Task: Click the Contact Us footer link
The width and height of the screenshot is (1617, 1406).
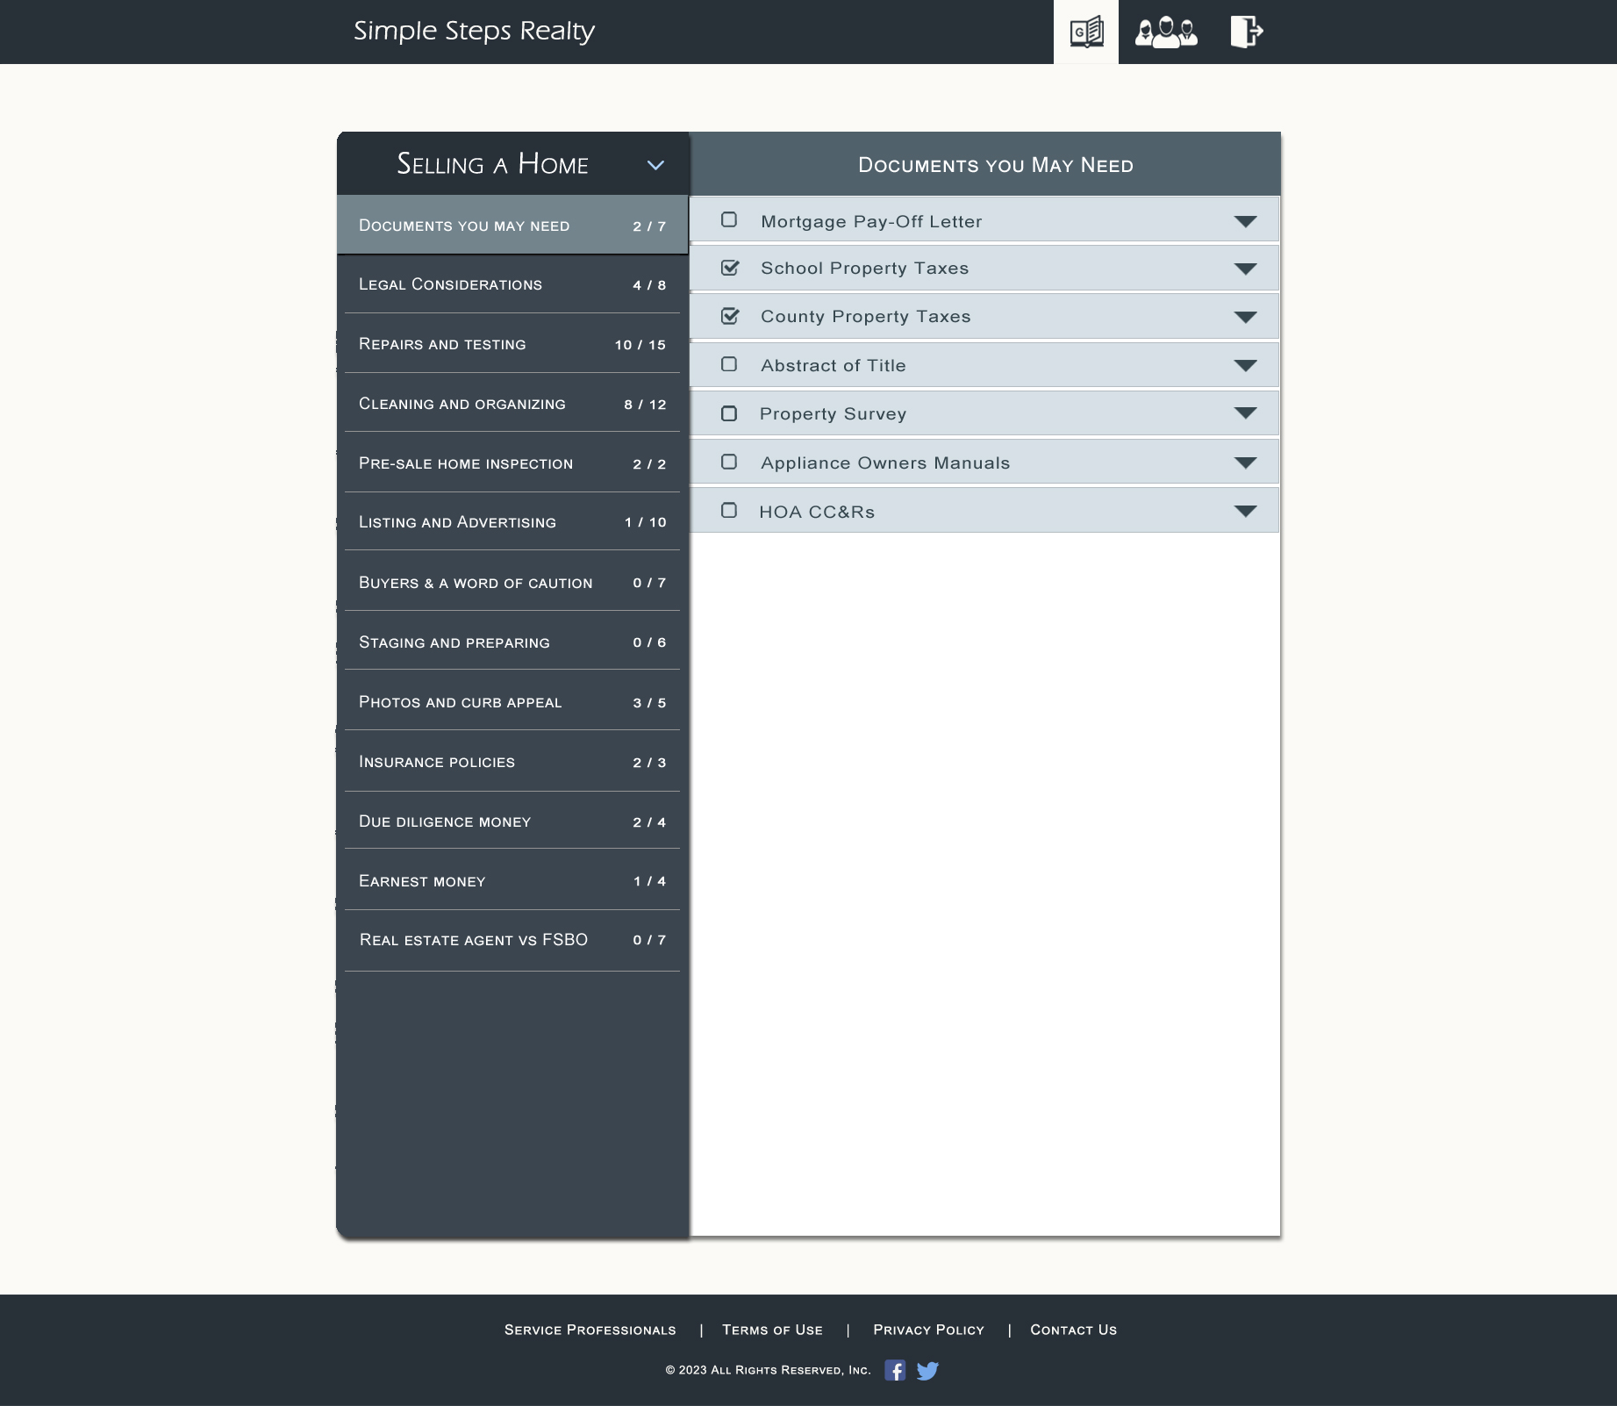Action: [x=1073, y=1330]
